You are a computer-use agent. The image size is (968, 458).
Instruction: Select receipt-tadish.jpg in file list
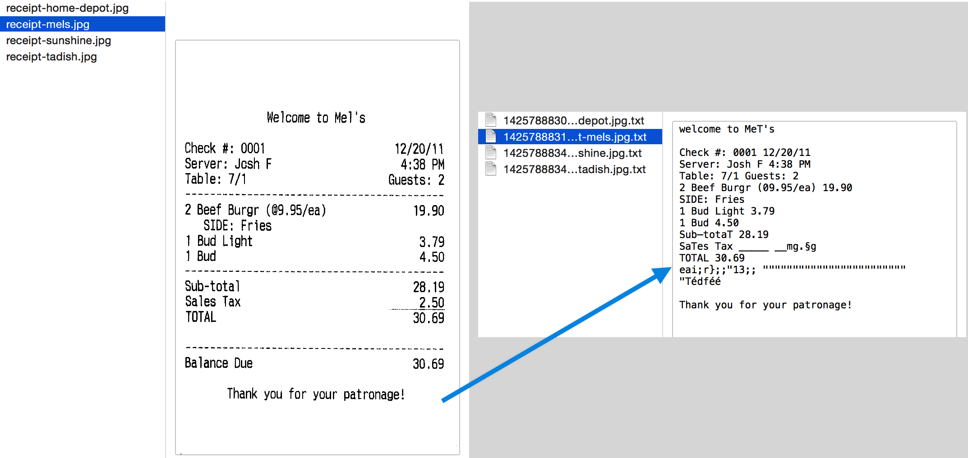pyautogui.click(x=51, y=57)
